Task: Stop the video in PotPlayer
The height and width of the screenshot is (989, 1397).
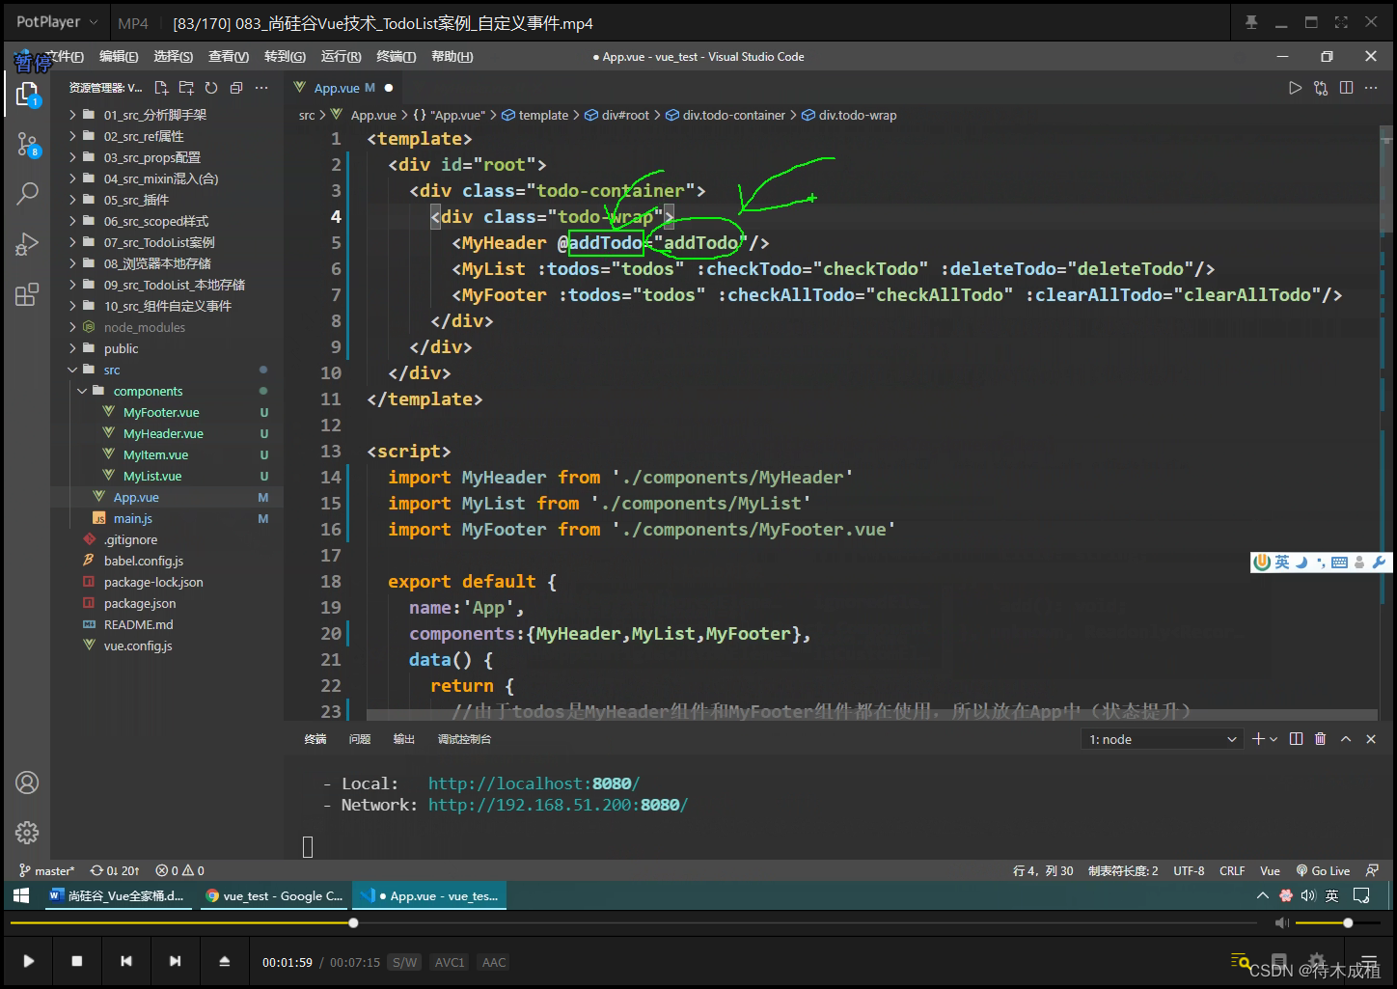Action: pos(77,961)
